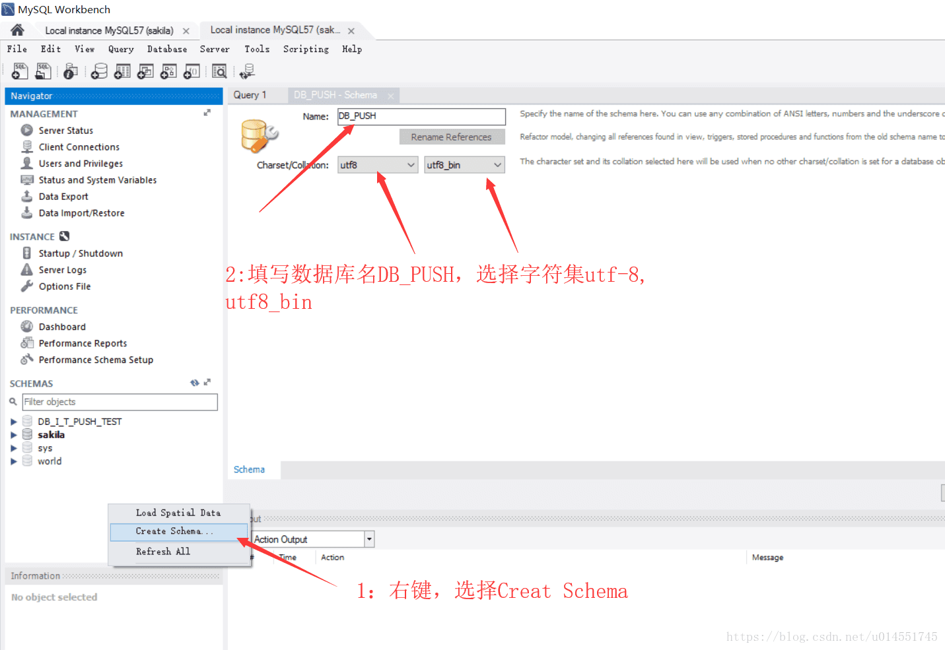Image resolution: width=945 pixels, height=650 pixels.
Task: Click Users and Privileges icon
Action: [27, 163]
